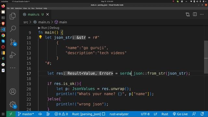Click the Debug code lens above main
The height and width of the screenshot is (117, 208).
54,28
